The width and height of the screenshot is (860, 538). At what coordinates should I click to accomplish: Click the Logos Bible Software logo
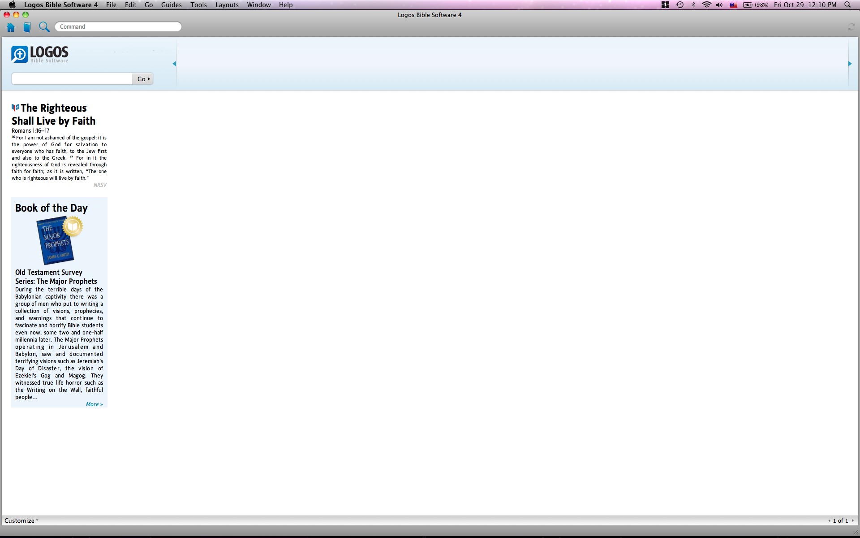[x=40, y=54]
